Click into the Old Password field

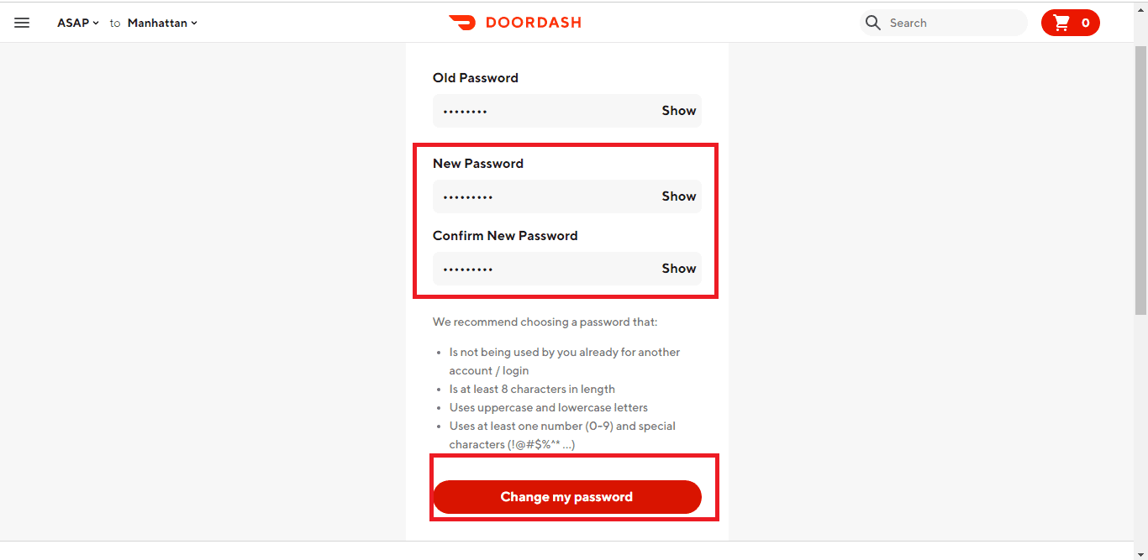pos(542,111)
